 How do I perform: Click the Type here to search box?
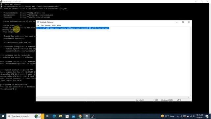[x=25, y=116]
